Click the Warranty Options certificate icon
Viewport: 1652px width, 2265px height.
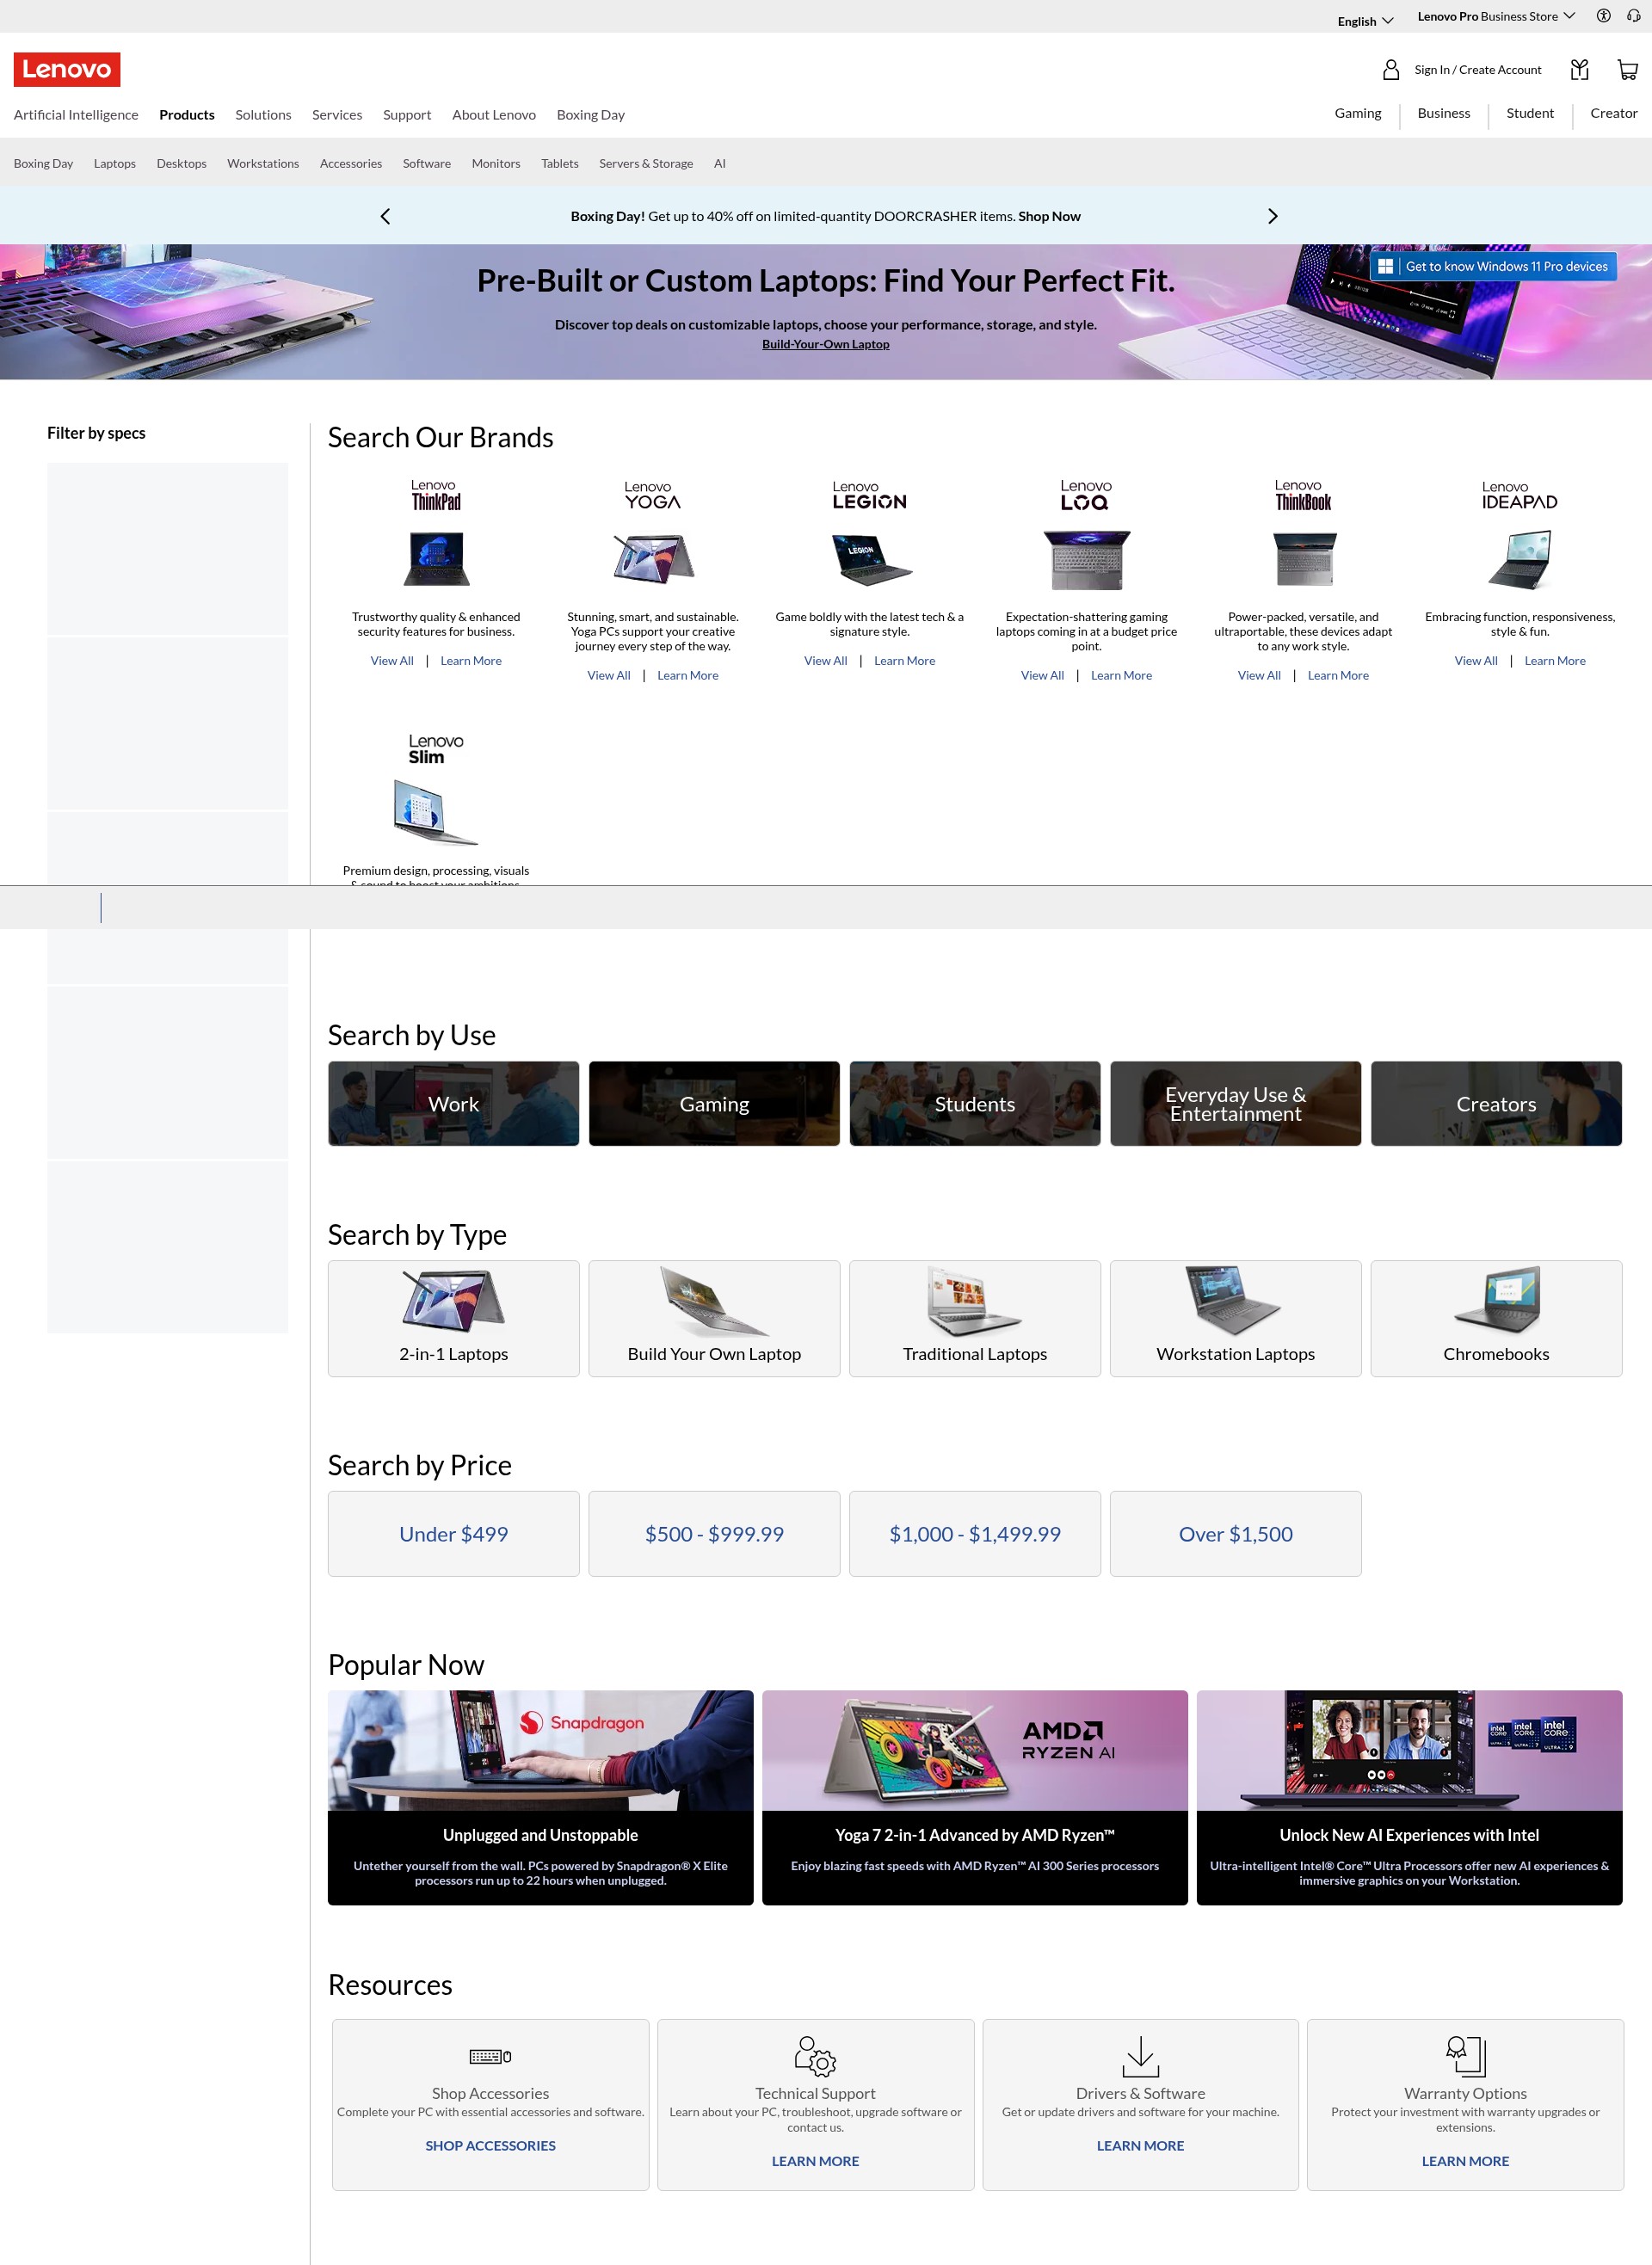(x=1465, y=2056)
